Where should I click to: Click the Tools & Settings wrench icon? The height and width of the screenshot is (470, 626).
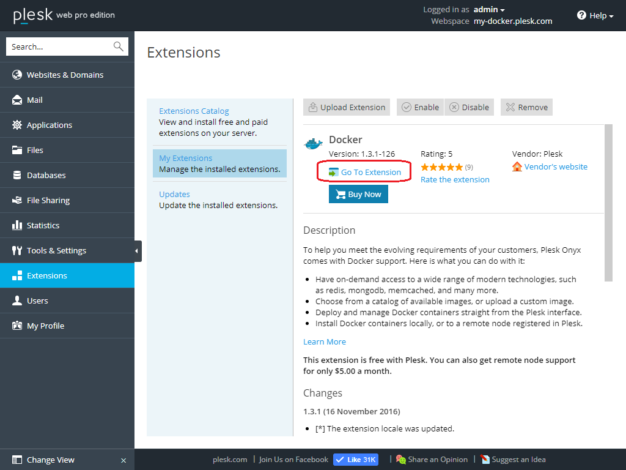(17, 250)
